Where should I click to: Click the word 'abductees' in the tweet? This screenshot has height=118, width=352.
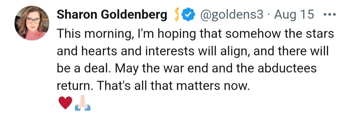click(287, 68)
